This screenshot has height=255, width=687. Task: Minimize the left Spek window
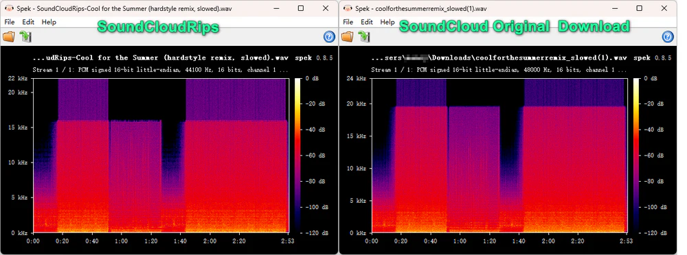coord(276,8)
